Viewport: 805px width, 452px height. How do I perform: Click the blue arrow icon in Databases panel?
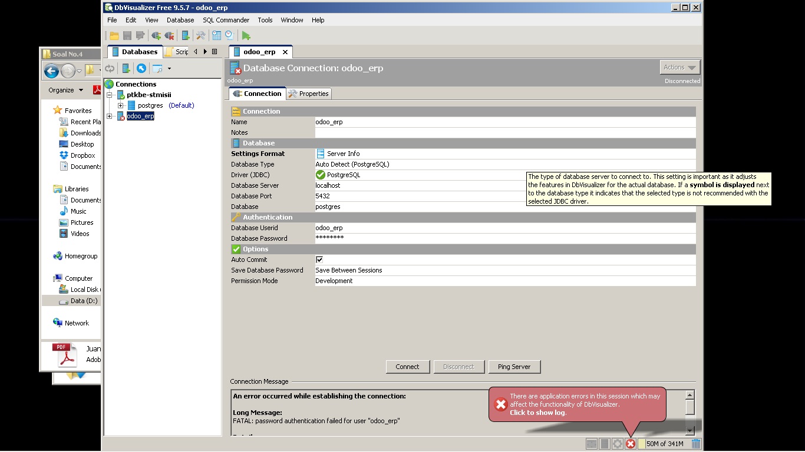tap(141, 69)
